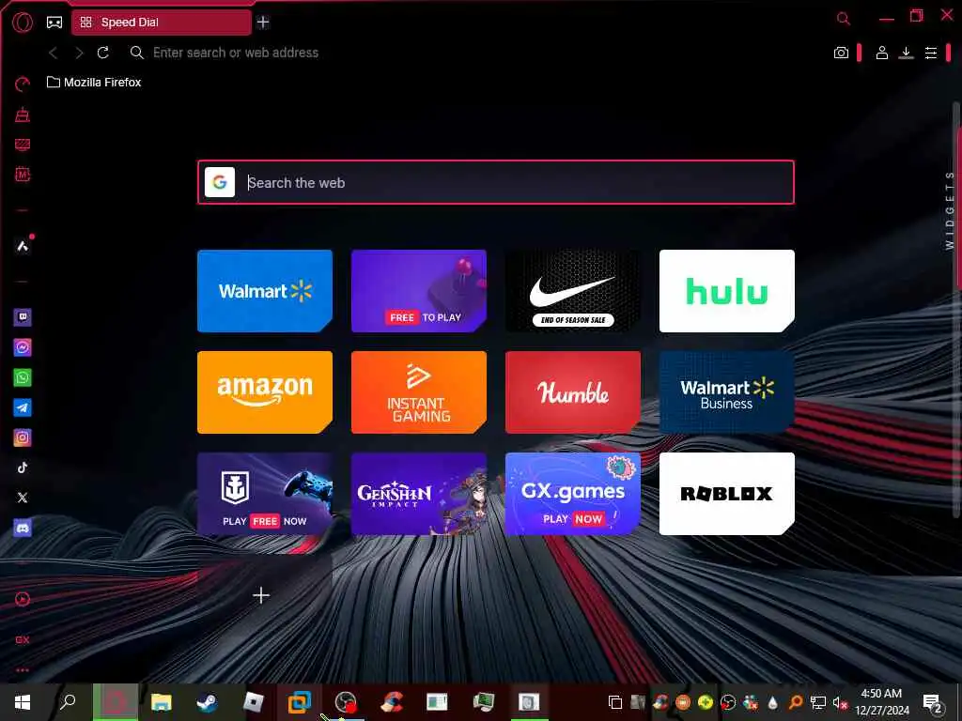The width and height of the screenshot is (962, 721).
Task: Open Twitch in the sidebar
Action: [23, 317]
